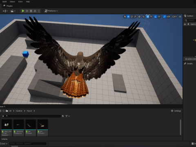The height and width of the screenshot is (147, 196).
Task: Open the Content Browser filter dropdown
Action: 67,116
